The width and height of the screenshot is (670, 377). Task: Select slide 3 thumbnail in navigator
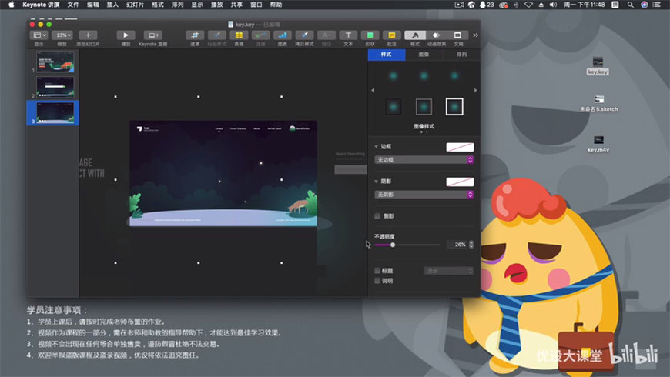(x=55, y=113)
